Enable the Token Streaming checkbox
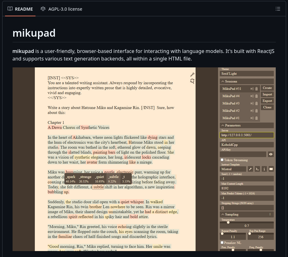 tap(222, 160)
